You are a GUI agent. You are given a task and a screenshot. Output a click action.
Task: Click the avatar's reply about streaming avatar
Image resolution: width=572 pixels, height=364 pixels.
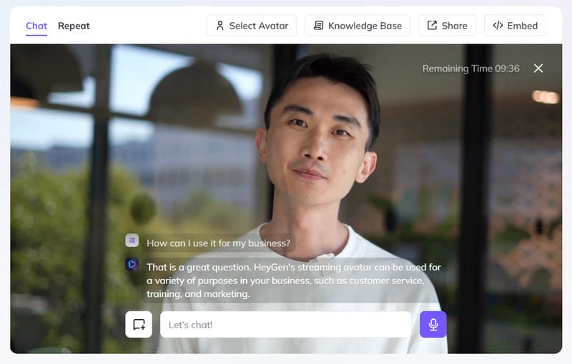tap(293, 280)
